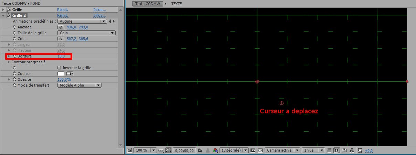Image resolution: width=416 pixels, height=155 pixels.
Task: Toggle the transparency grid checkerboard
Action: (x=260, y=150)
